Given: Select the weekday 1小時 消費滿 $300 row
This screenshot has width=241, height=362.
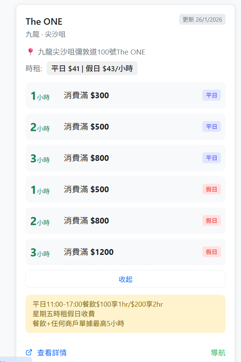Looking at the screenshot, I should click(x=125, y=96).
